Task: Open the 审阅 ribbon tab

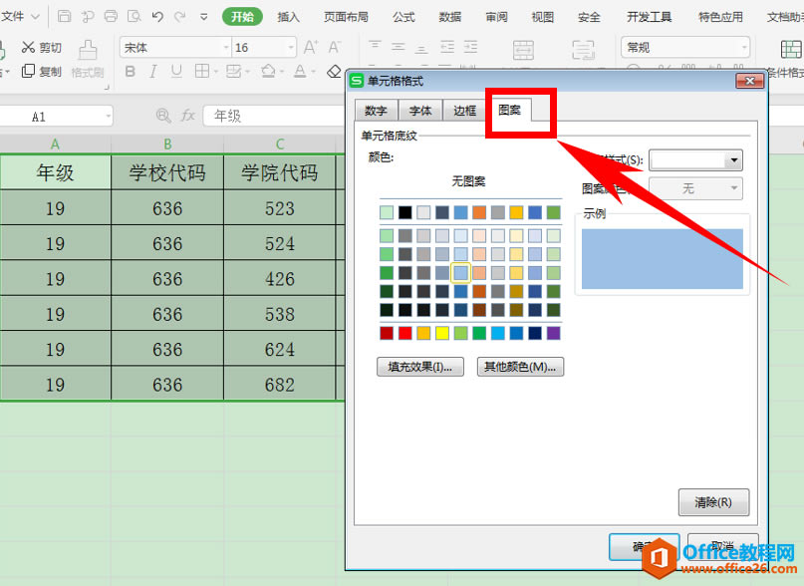Action: pyautogui.click(x=496, y=17)
